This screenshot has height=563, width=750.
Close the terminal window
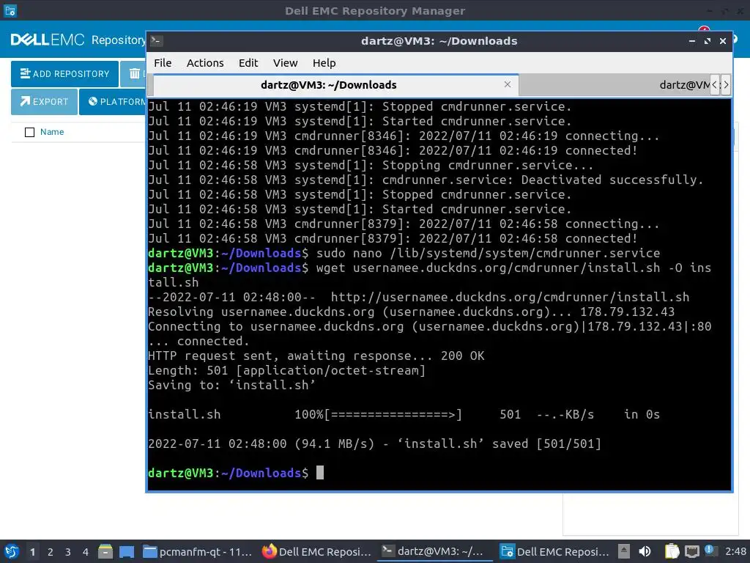(723, 41)
